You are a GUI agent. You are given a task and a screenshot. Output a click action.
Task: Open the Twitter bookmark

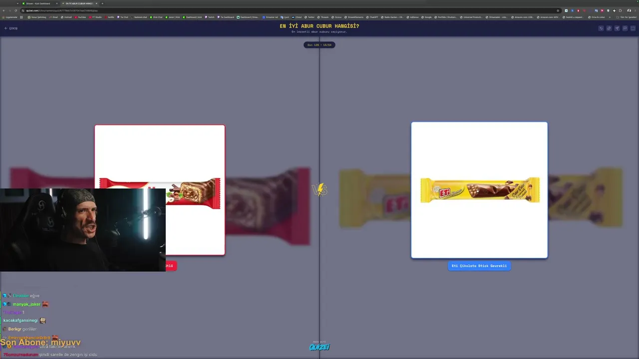tap(310, 17)
